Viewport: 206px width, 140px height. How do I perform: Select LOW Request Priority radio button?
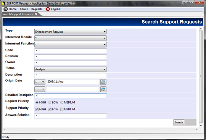point(50,102)
